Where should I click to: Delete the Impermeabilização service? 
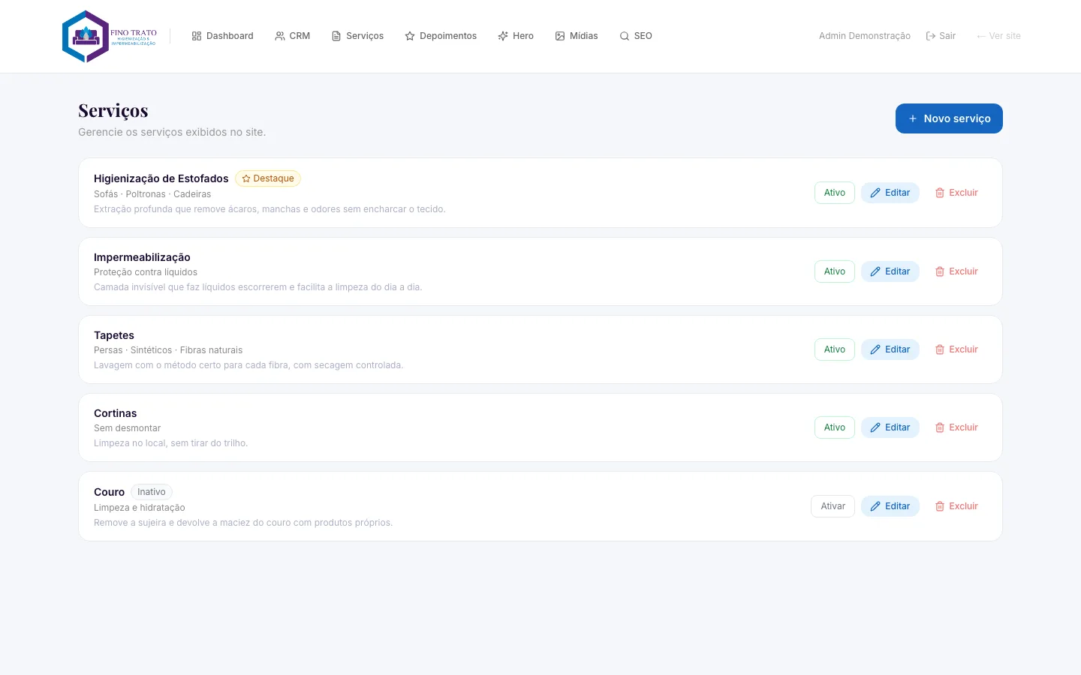coord(956,271)
